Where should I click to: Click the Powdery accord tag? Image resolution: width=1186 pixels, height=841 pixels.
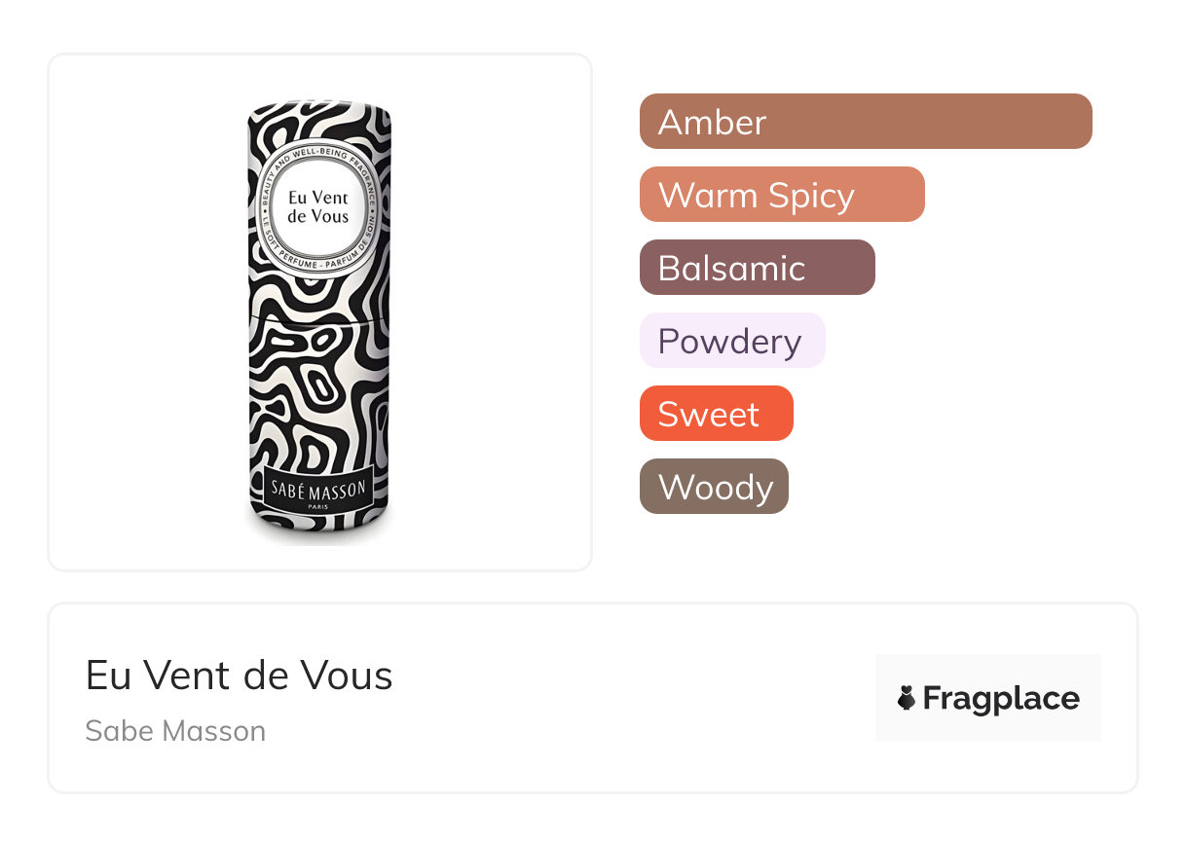[731, 341]
